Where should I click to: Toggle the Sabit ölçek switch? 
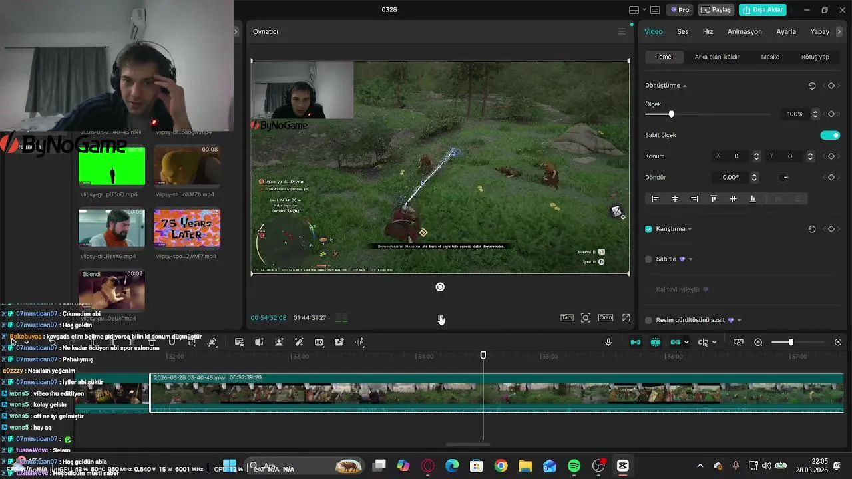point(830,135)
